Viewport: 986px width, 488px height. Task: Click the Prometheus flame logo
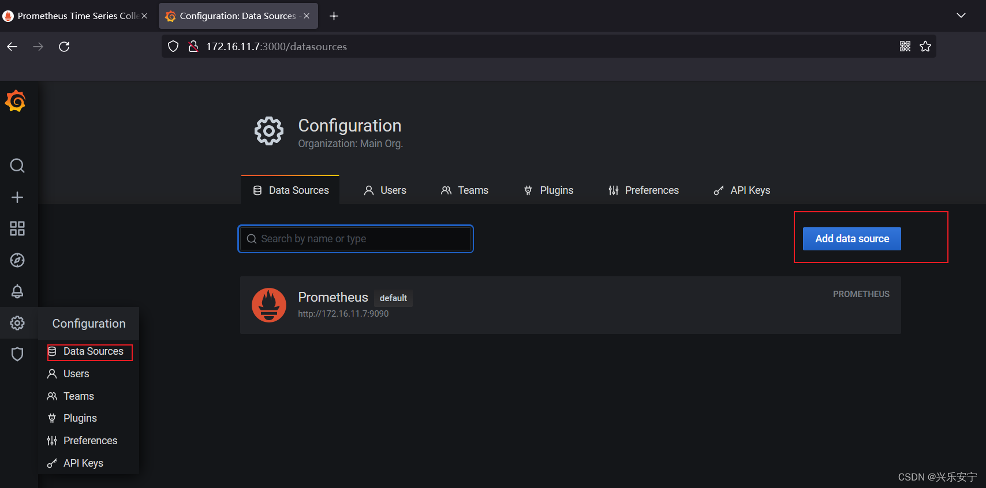pyautogui.click(x=269, y=305)
